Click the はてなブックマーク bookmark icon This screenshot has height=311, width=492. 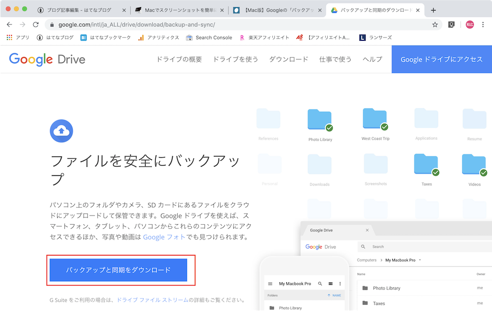(x=83, y=37)
